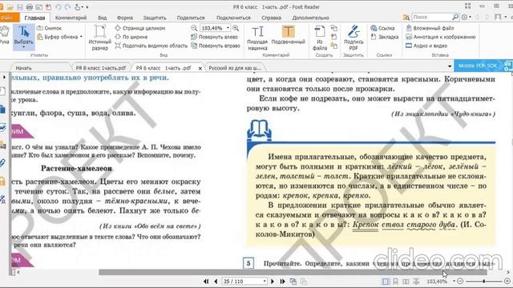
Task: Click status bar zoom out minus button
Action: pyautogui.click(x=460, y=281)
